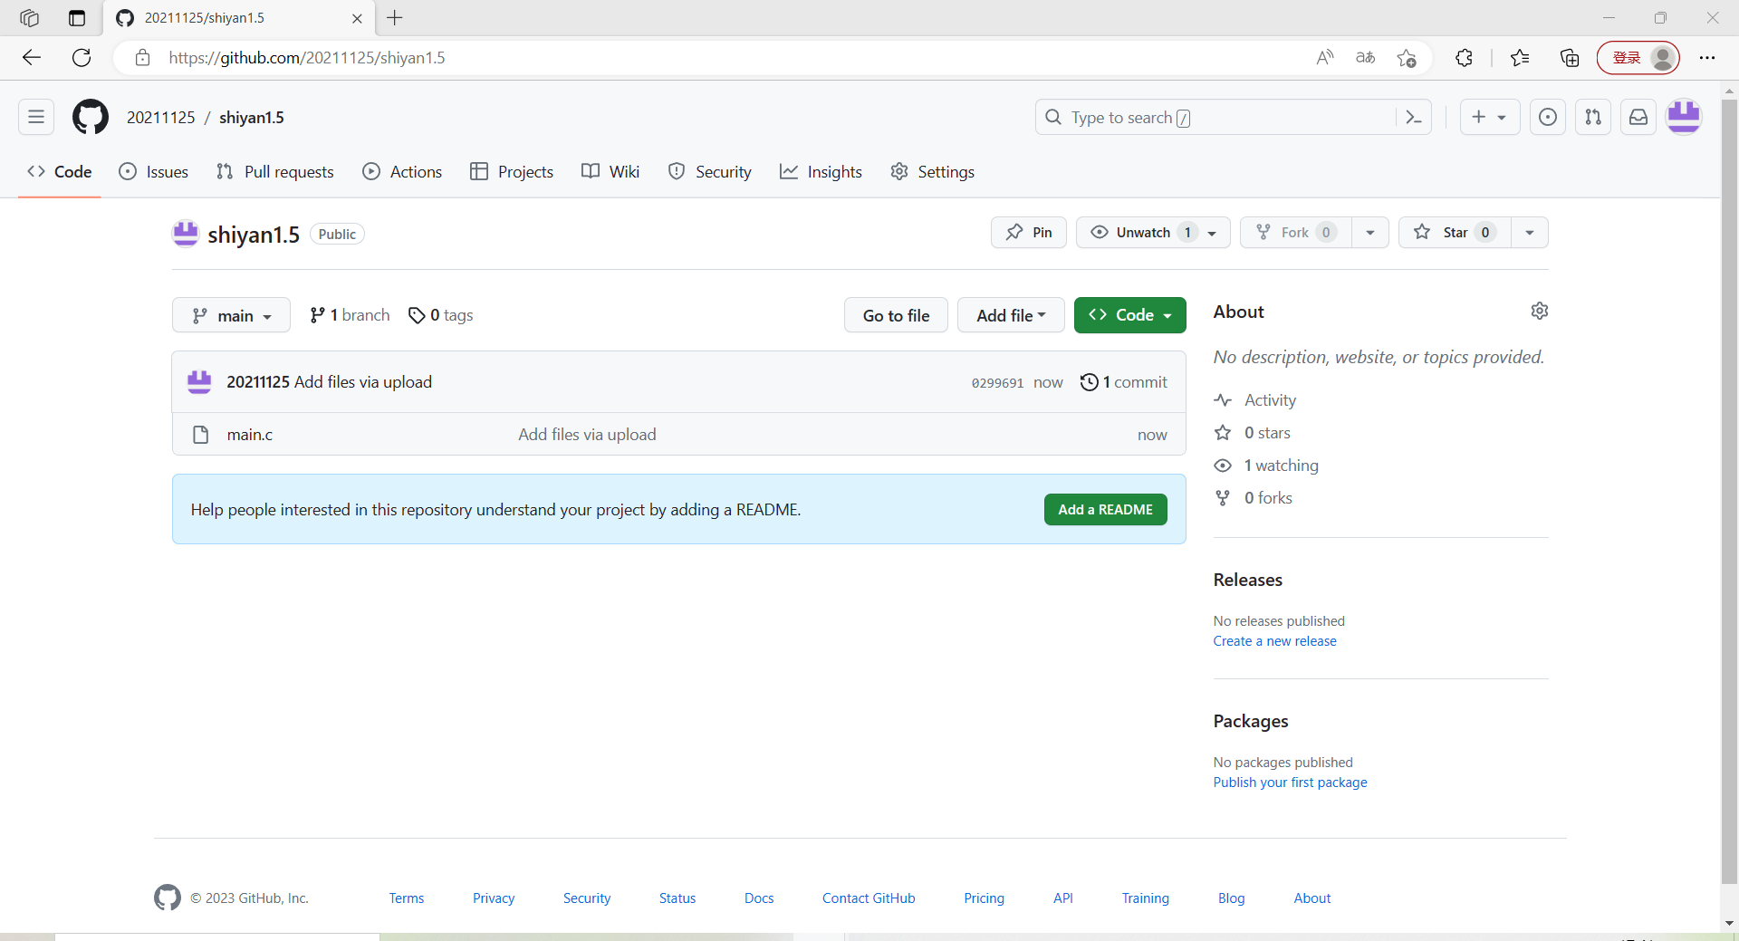Viewport: 1739px width, 941px height.
Task: Open the Read aloud icon in address bar
Action: pos(1325,58)
